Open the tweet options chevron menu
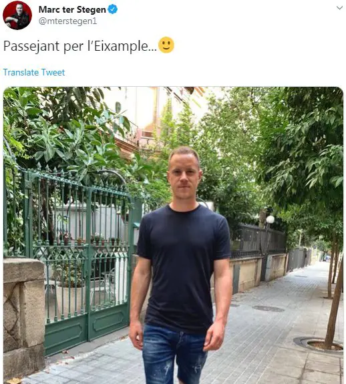 click(x=339, y=8)
